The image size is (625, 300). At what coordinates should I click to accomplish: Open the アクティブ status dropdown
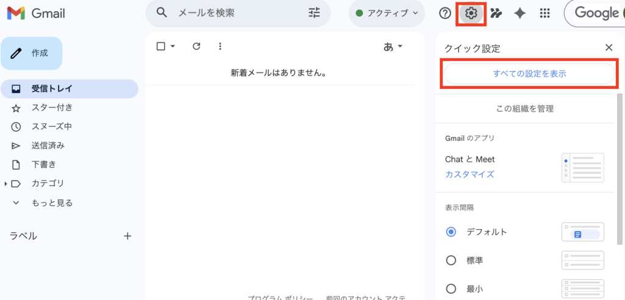387,13
